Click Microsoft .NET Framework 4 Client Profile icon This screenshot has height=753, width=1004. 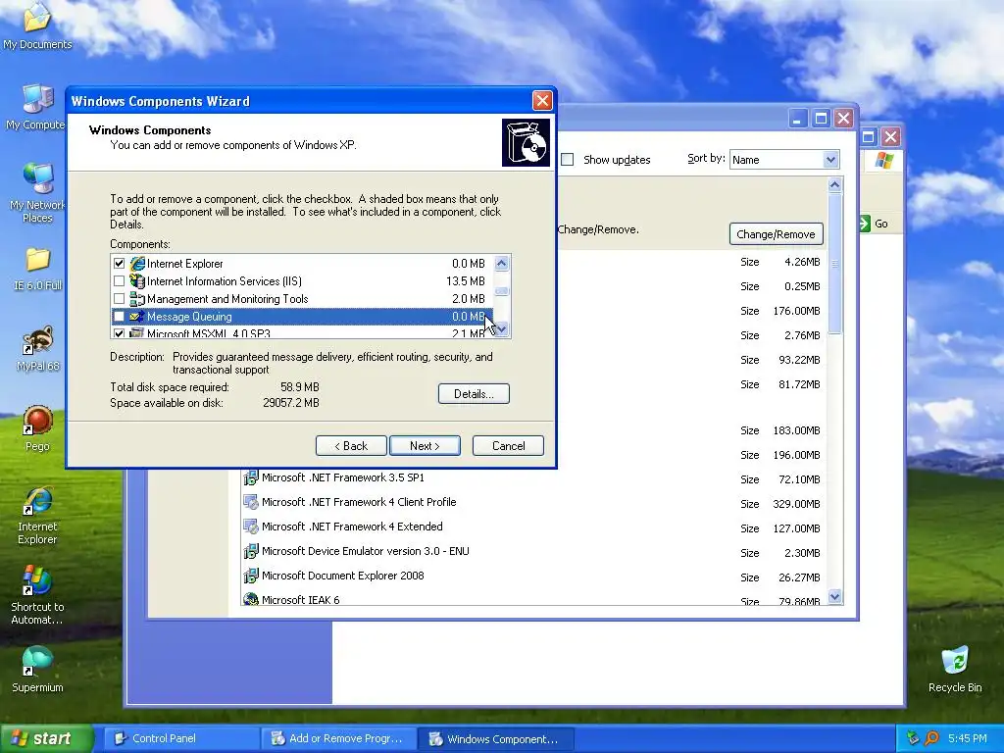(x=251, y=502)
